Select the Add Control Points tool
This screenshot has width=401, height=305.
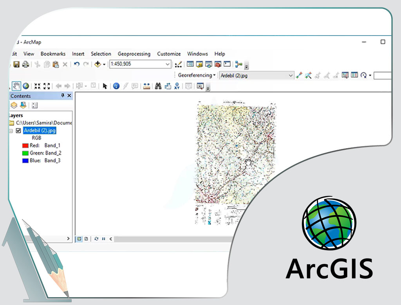coord(299,75)
